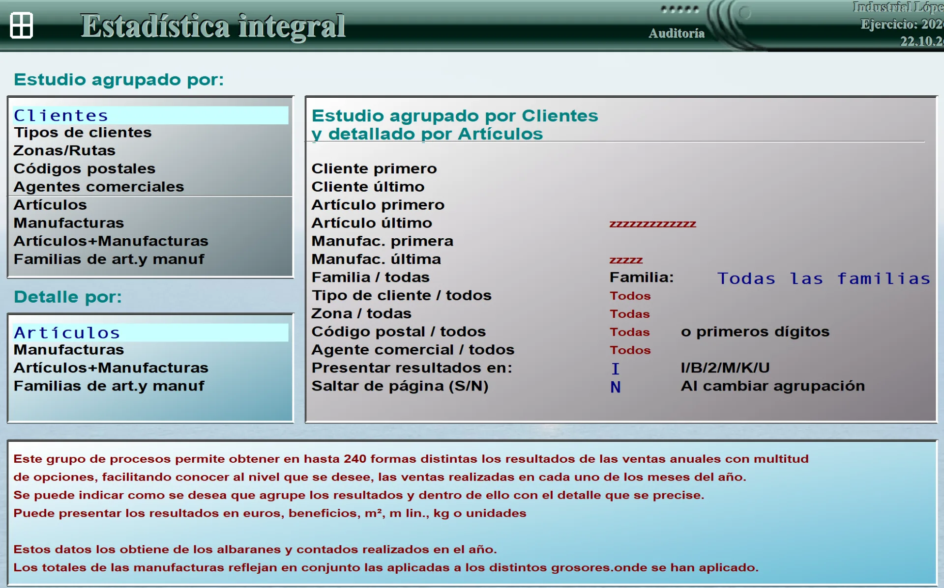Choose Artículos in the upper grouping list
The height and width of the screenshot is (588, 944).
[x=50, y=205]
